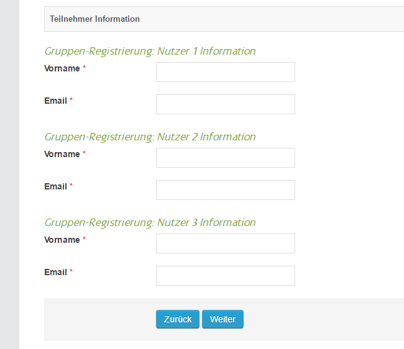Focus the Vorname input for Nutzer 2
This screenshot has height=349, width=404.
pyautogui.click(x=225, y=158)
